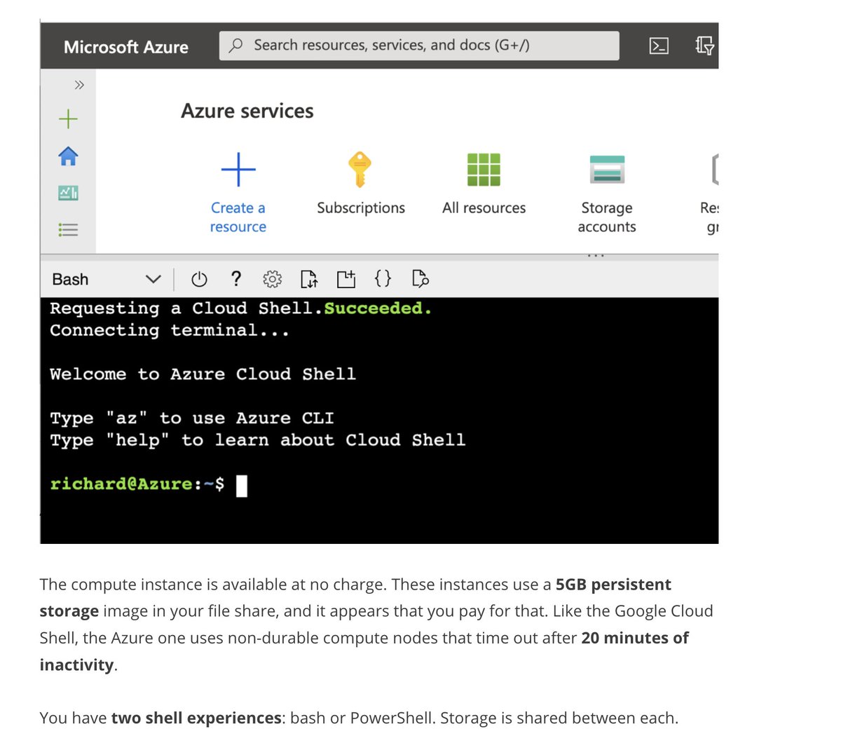Open All services list icon in sidebar

click(68, 230)
